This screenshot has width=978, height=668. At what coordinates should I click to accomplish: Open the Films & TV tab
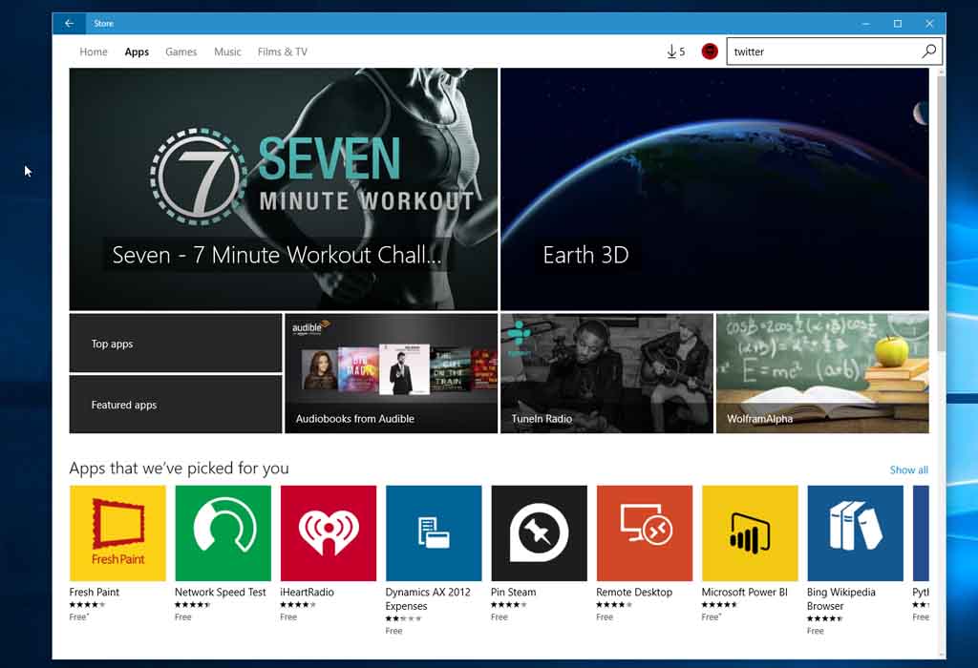click(282, 52)
